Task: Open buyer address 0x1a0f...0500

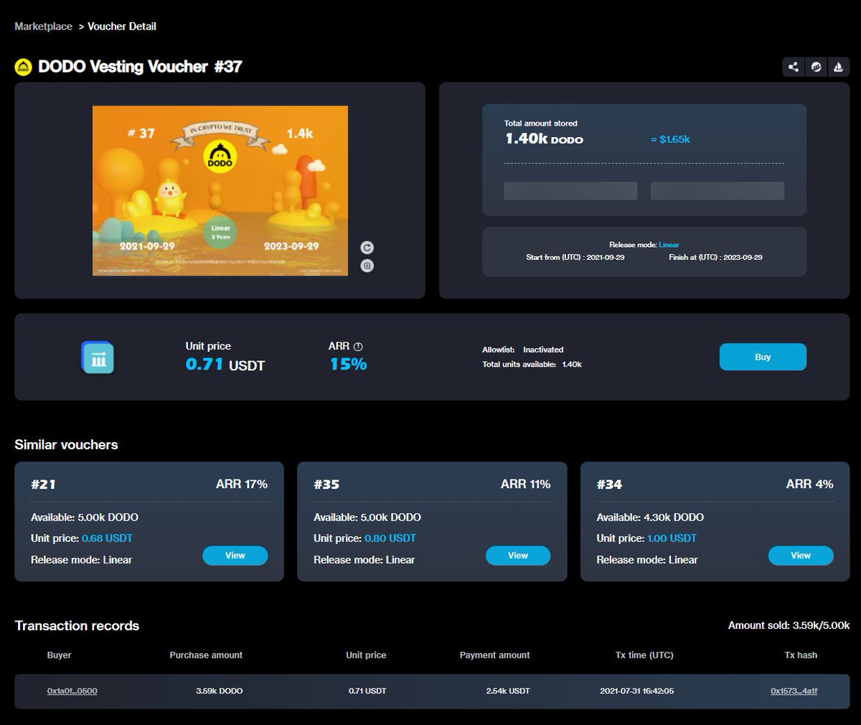Action: [x=72, y=691]
